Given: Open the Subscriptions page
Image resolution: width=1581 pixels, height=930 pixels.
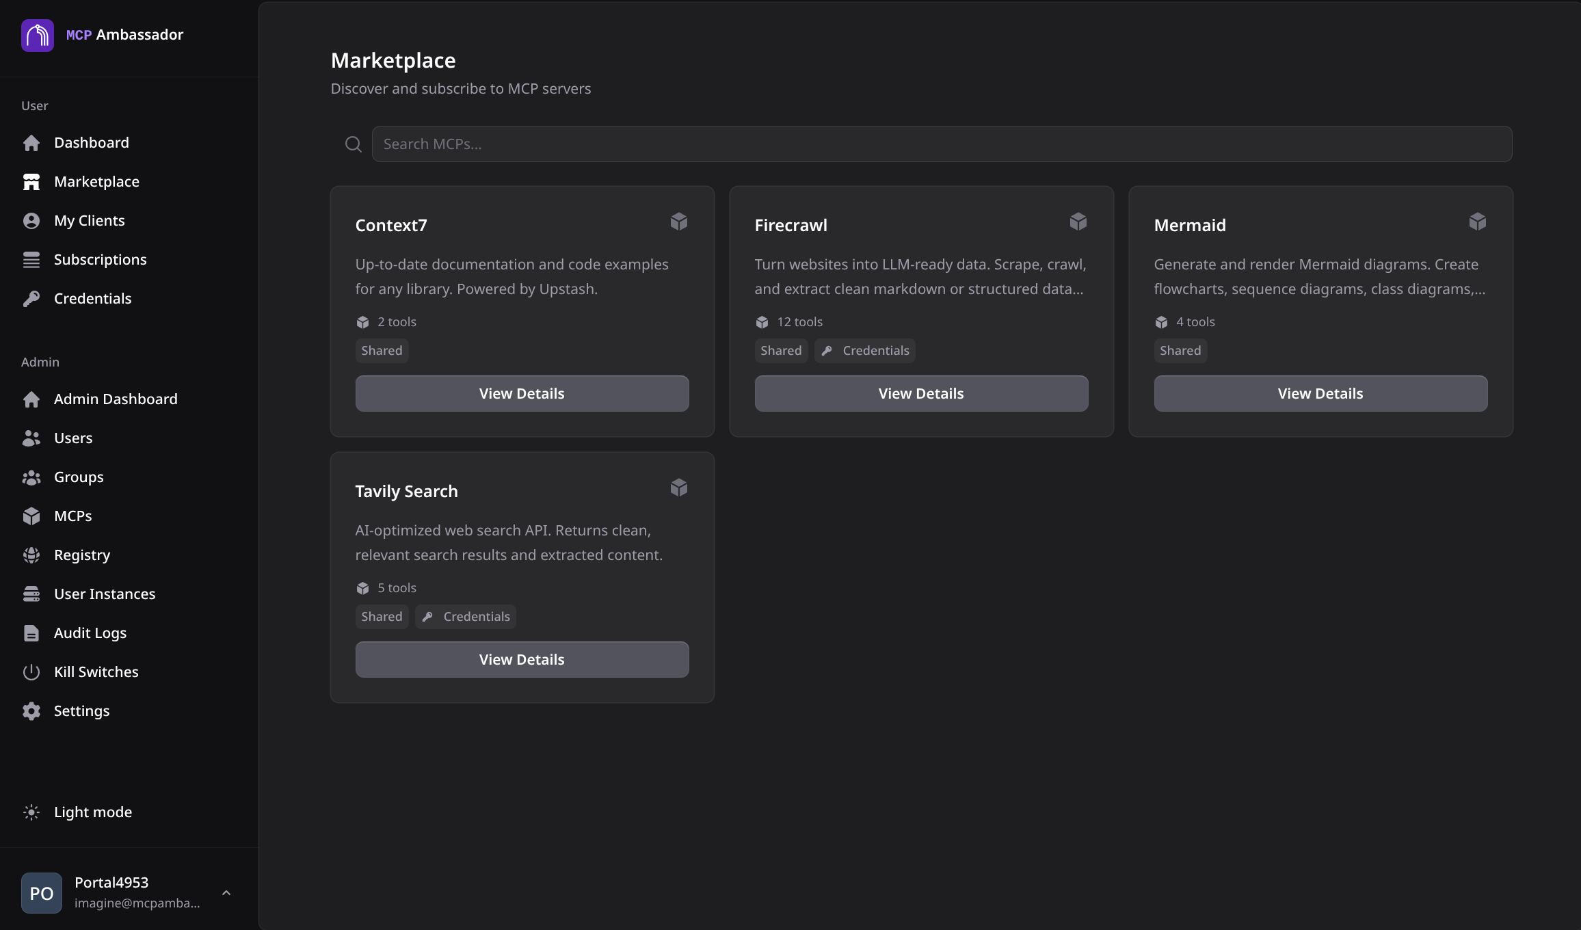Looking at the screenshot, I should click(x=100, y=260).
